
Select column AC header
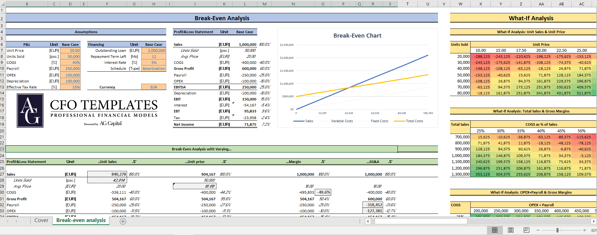(x=582, y=4)
